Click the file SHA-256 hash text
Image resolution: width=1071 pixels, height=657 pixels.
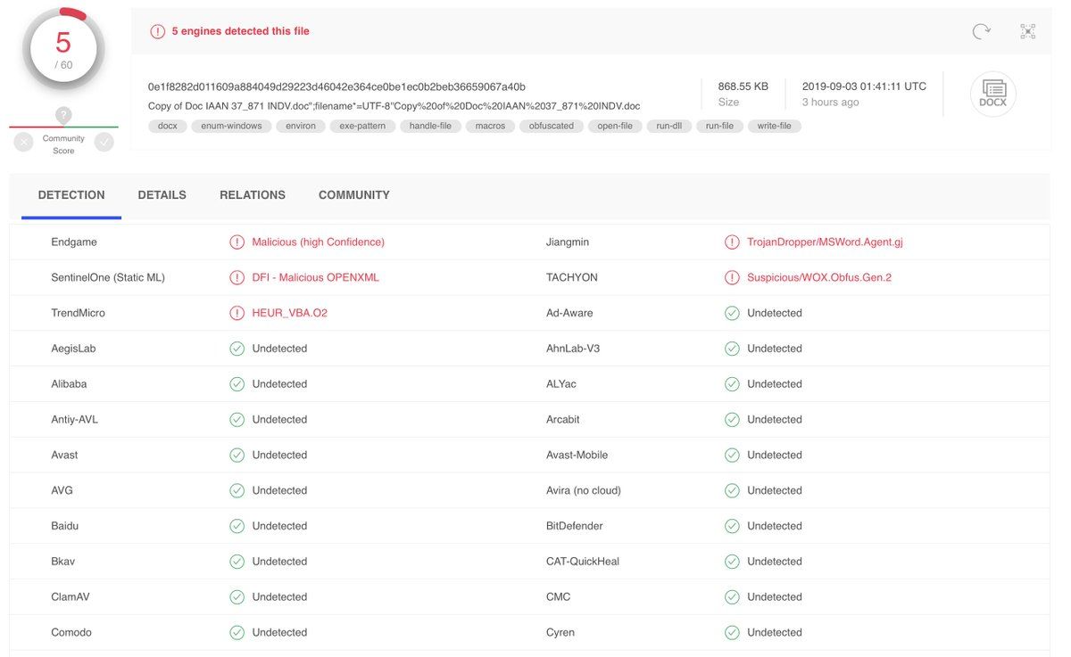click(x=336, y=86)
